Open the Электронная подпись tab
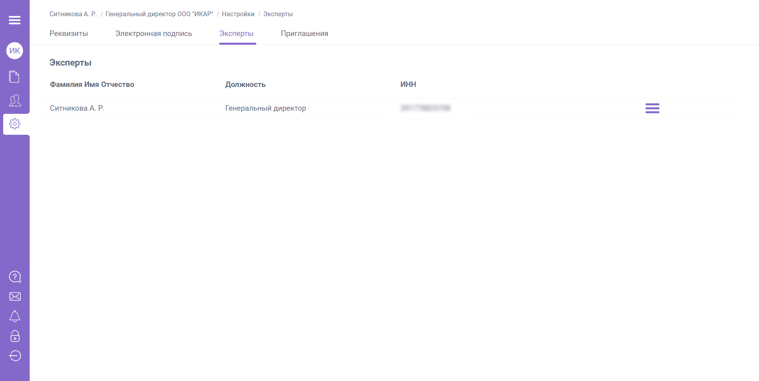The width and height of the screenshot is (759, 381). [154, 34]
